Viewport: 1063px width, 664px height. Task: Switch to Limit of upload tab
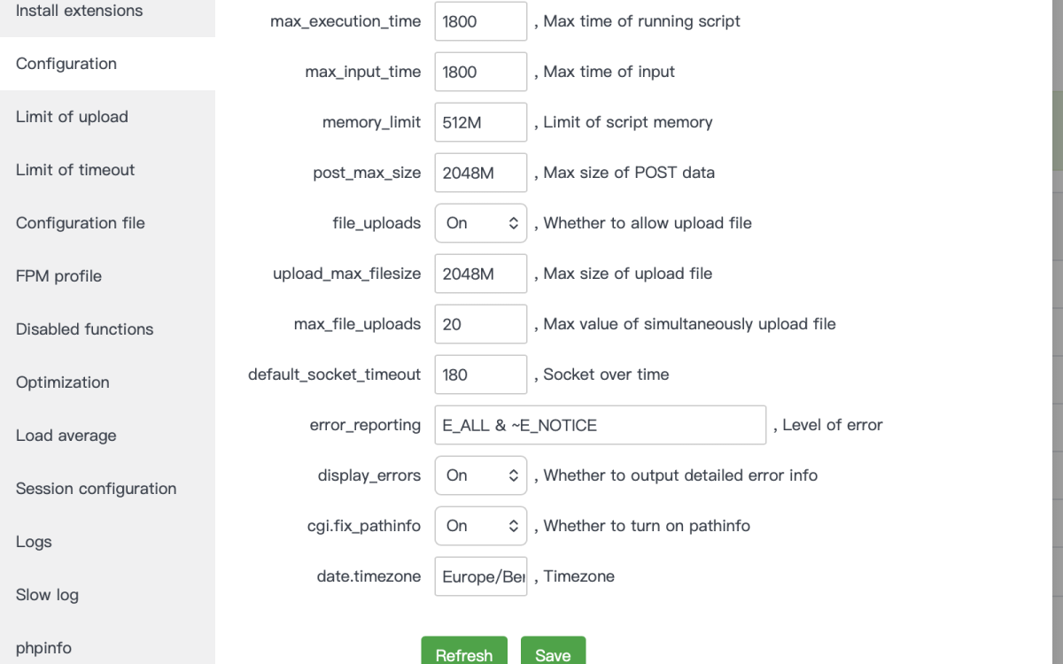(72, 117)
